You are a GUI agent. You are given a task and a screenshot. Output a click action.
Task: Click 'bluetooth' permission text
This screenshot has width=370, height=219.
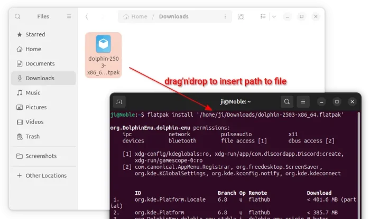(182, 141)
